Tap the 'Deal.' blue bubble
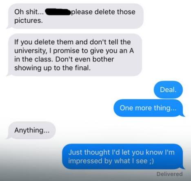This screenshot has height=181, width=191. tap(168, 89)
